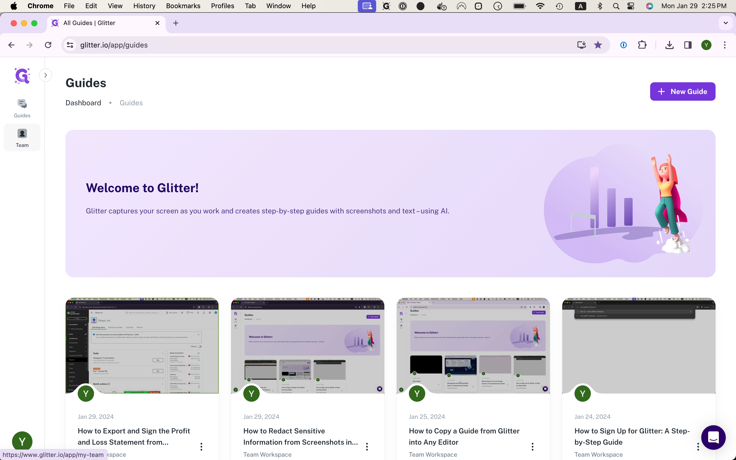
Task: Open the Redact Sensitive Information guide thumbnail
Action: 307,346
